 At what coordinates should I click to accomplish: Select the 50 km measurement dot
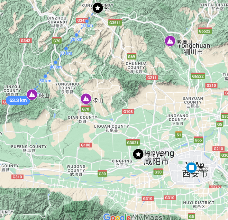tap(45, 76)
